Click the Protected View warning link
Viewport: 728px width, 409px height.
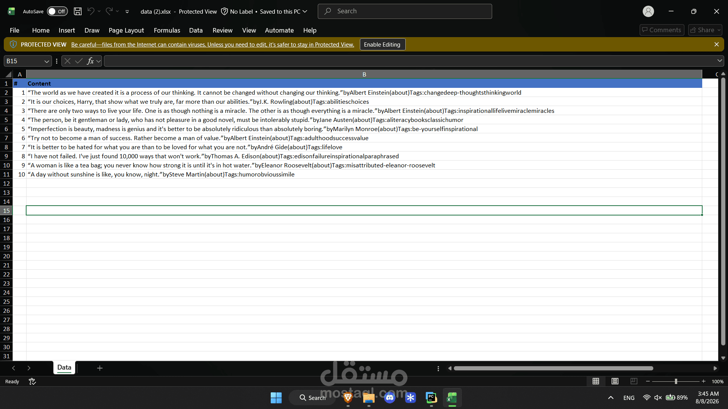click(212, 45)
